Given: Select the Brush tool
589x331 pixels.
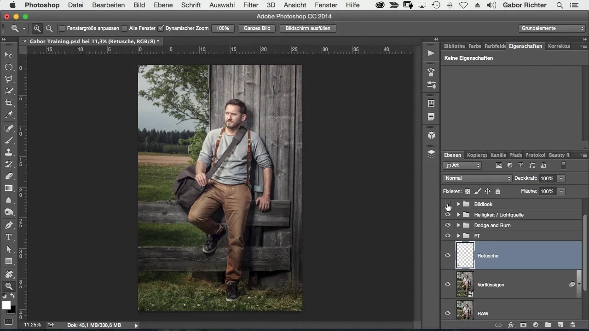Looking at the screenshot, I should coord(9,140).
